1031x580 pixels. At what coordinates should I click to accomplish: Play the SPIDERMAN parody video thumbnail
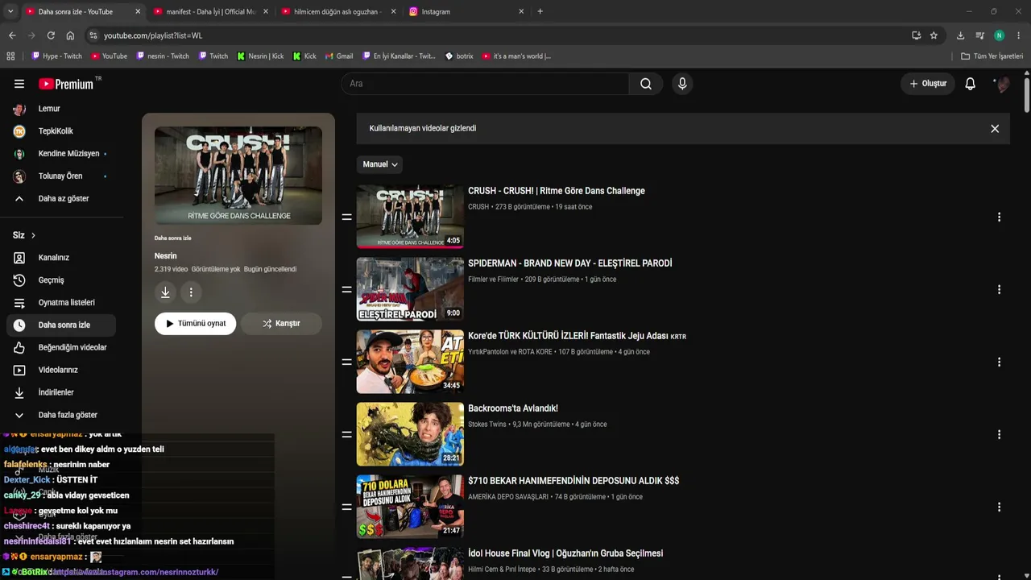(x=410, y=289)
